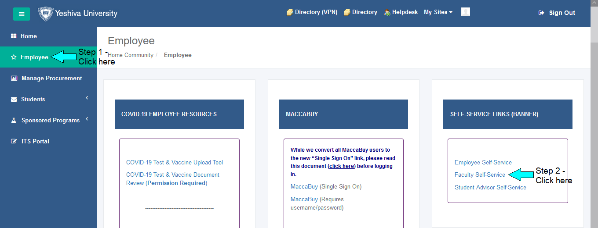Open Student Advisor Self-Service link

(x=490, y=187)
